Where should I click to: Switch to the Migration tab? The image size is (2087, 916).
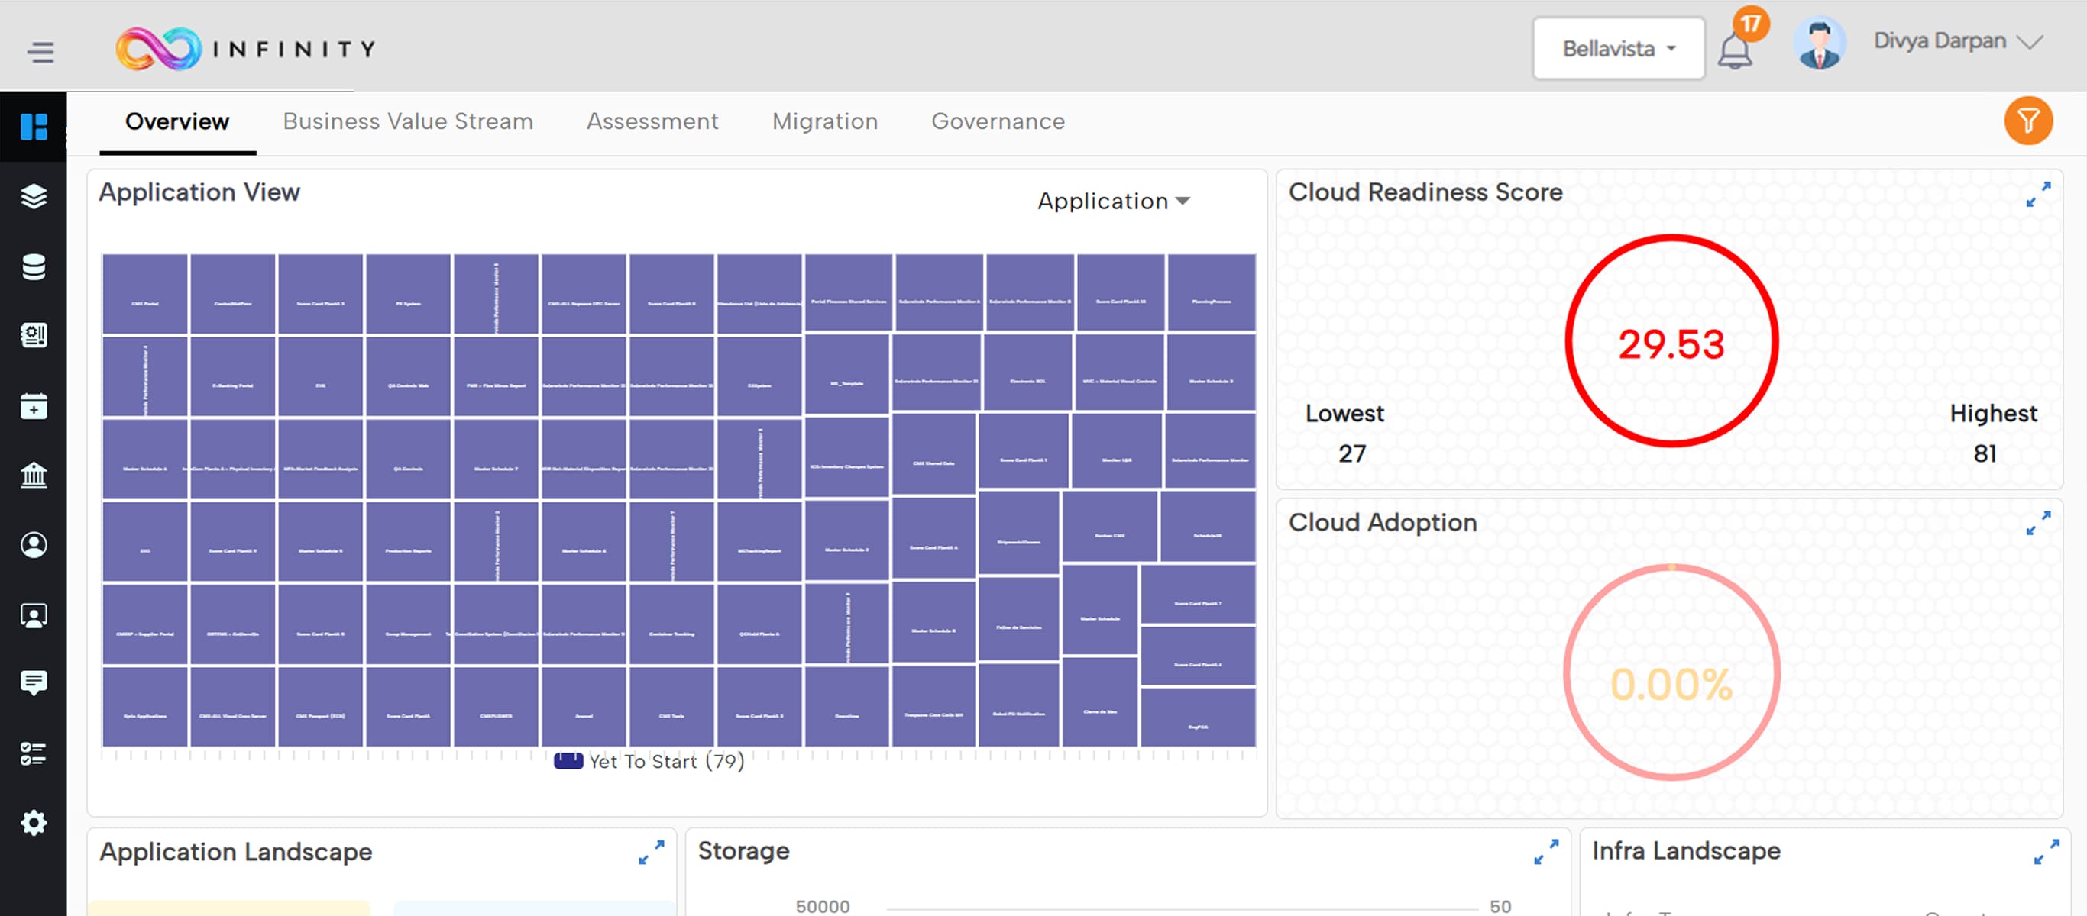824,121
